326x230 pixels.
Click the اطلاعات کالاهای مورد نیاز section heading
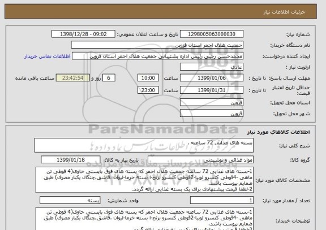click(x=278, y=132)
